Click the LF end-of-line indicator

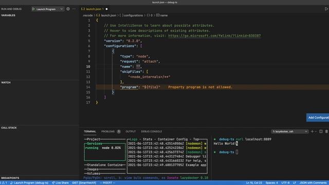coord(295,183)
